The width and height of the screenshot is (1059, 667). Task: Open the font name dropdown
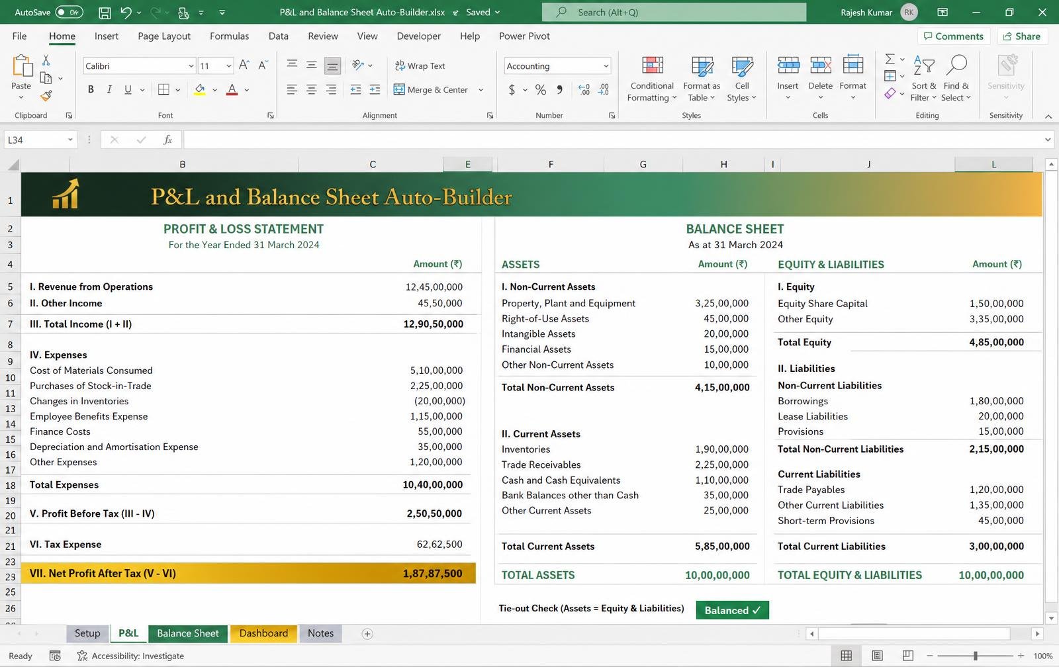click(191, 66)
